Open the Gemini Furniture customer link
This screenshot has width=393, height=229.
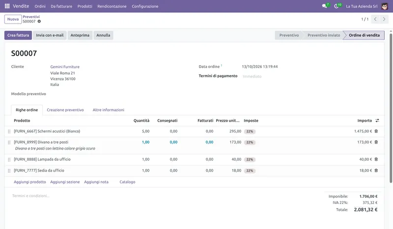pos(65,67)
